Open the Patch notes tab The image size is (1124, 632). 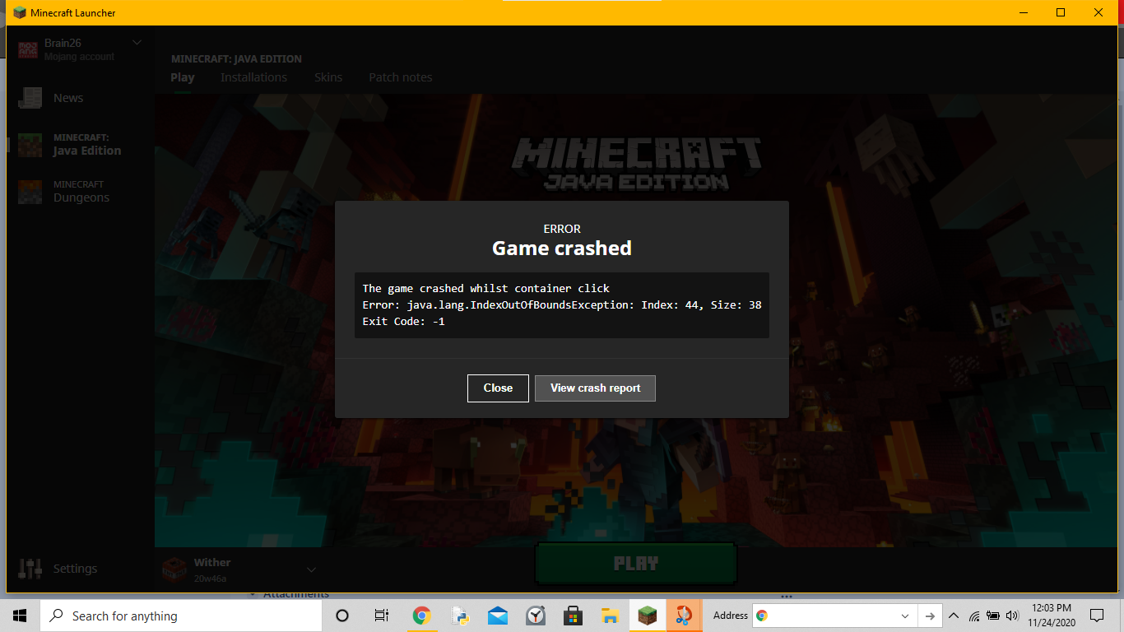401,77
